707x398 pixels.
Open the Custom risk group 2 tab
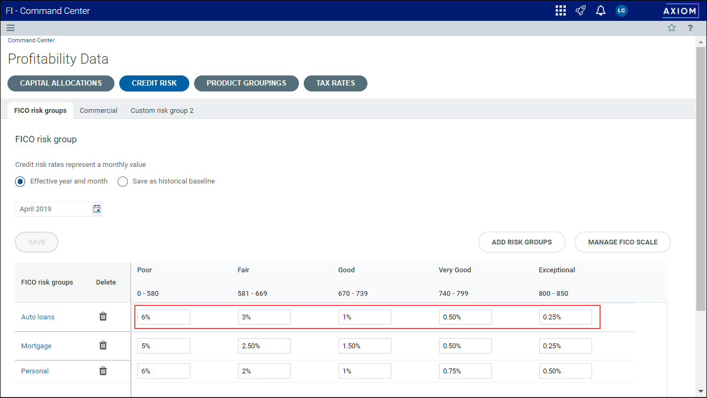pos(162,111)
